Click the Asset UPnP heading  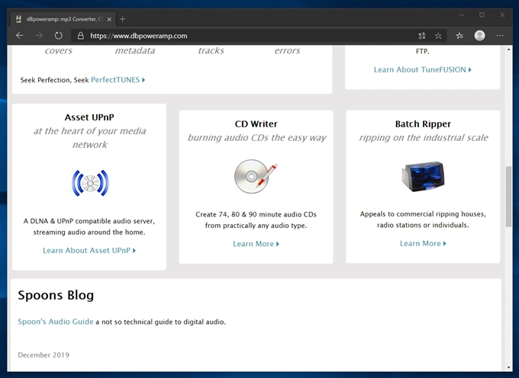tap(89, 117)
